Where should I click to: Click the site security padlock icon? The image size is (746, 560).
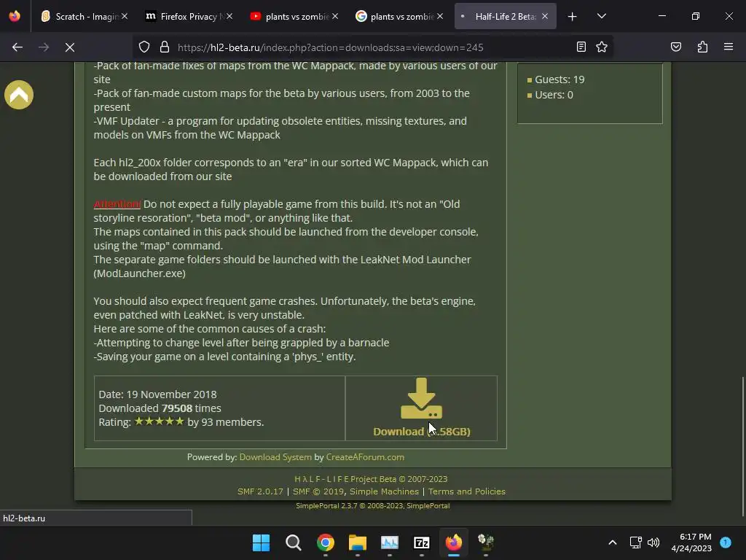pyautogui.click(x=165, y=47)
